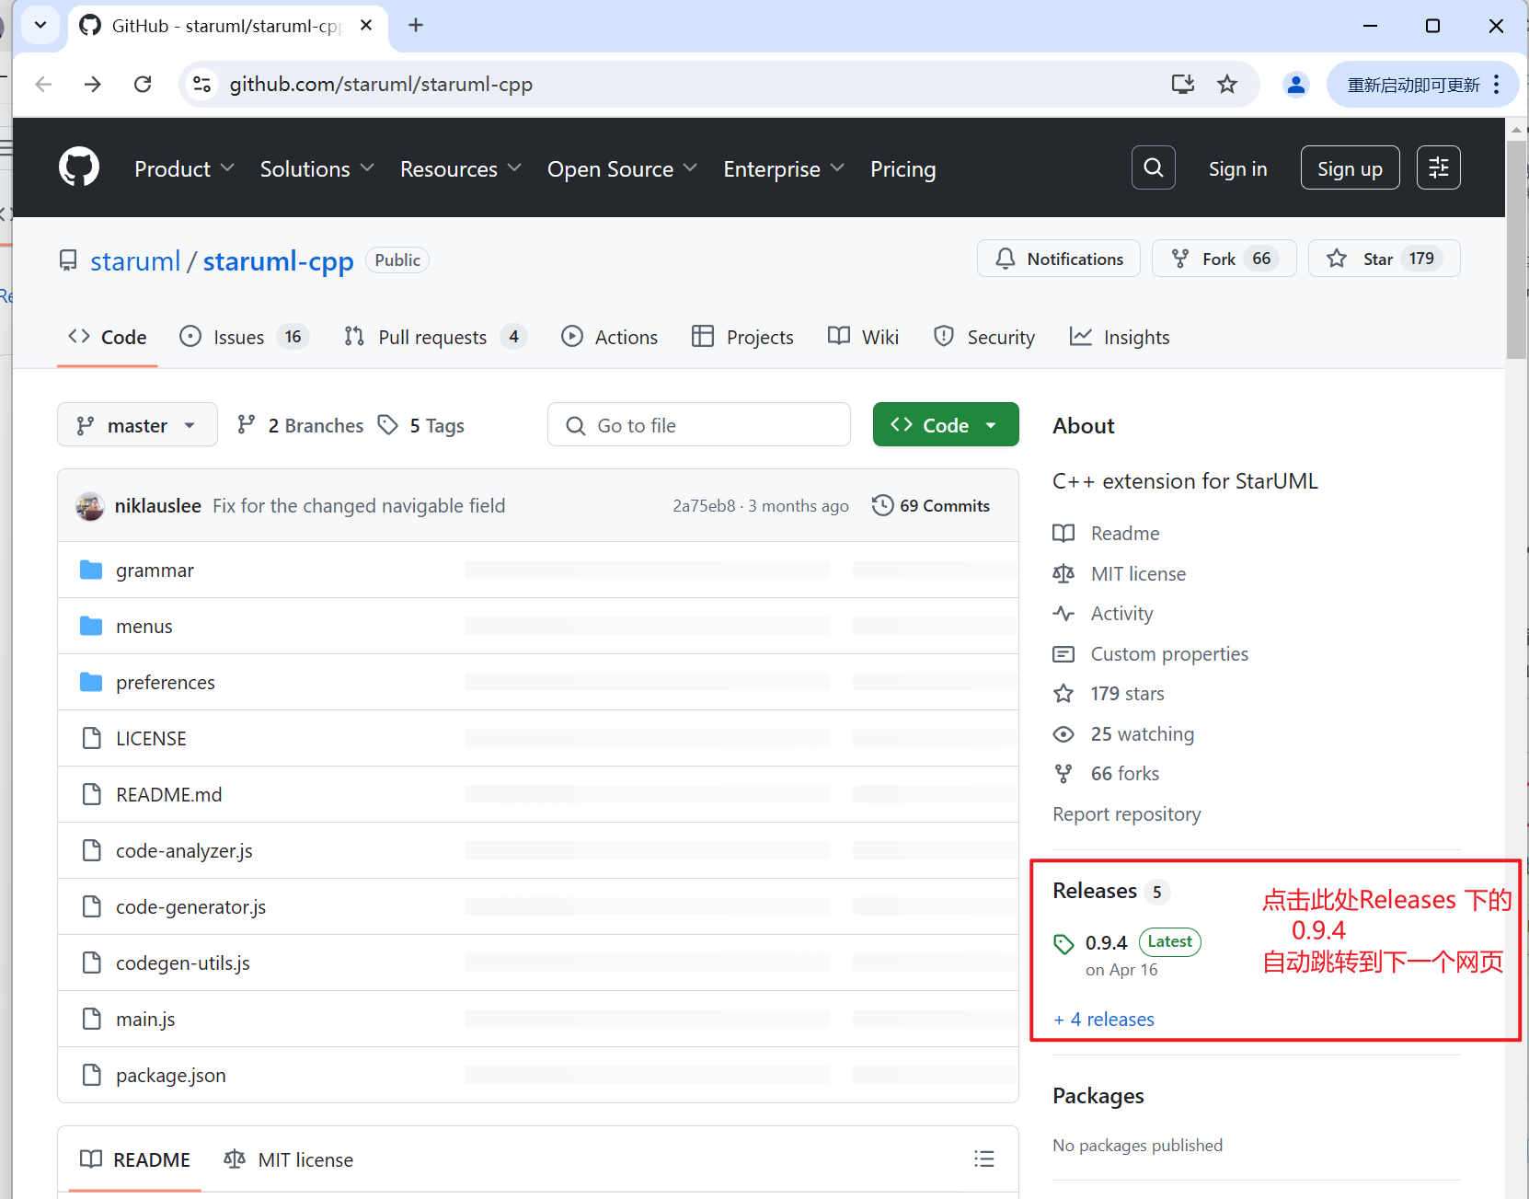Click niklauslee's avatar thumbnail
1529x1199 pixels.
[x=90, y=505]
